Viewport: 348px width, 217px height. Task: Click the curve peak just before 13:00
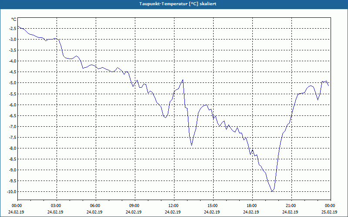[183, 80]
